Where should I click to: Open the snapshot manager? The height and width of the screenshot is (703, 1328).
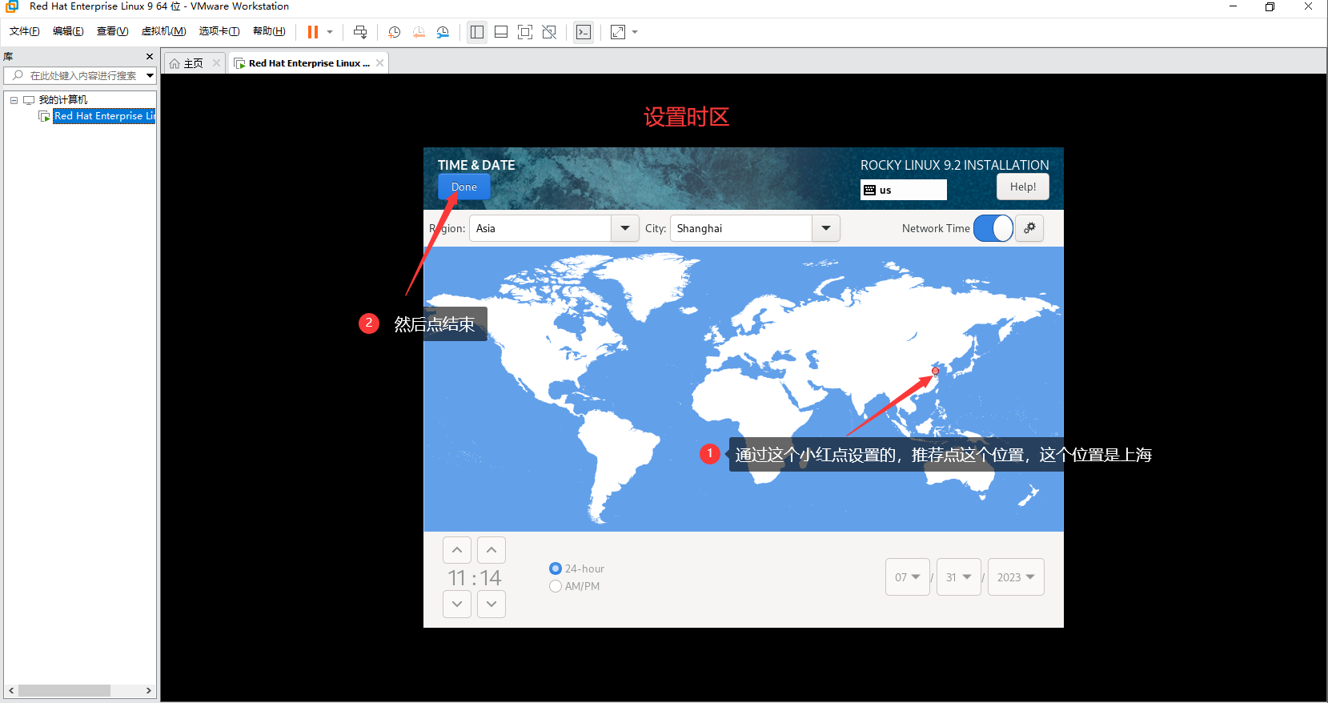click(x=443, y=32)
